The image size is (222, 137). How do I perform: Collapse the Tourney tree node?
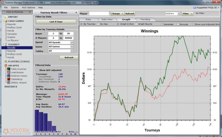(x=3, y=44)
